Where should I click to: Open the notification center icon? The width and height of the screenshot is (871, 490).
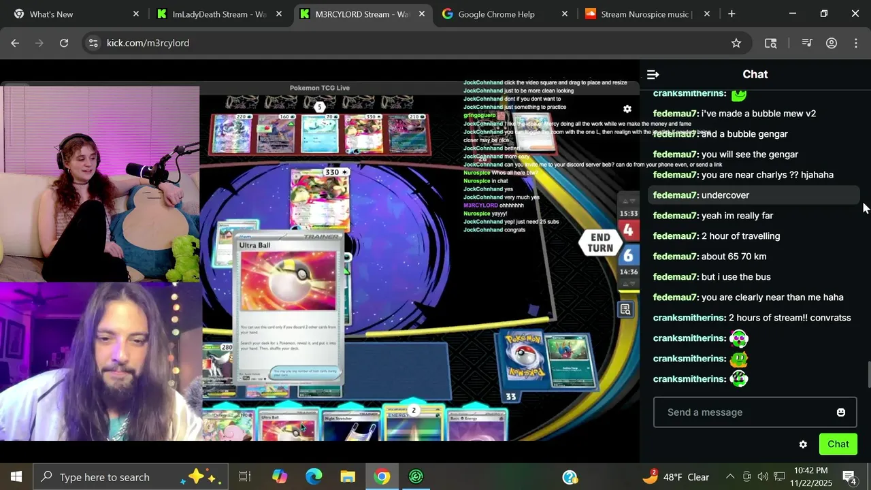pyautogui.click(x=851, y=477)
